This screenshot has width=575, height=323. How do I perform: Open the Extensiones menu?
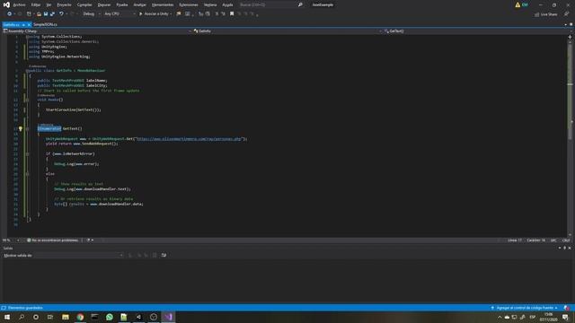click(189, 4)
